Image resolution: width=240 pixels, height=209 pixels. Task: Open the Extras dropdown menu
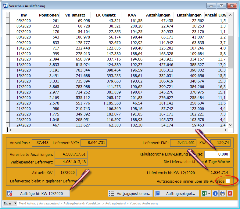[10, 203]
